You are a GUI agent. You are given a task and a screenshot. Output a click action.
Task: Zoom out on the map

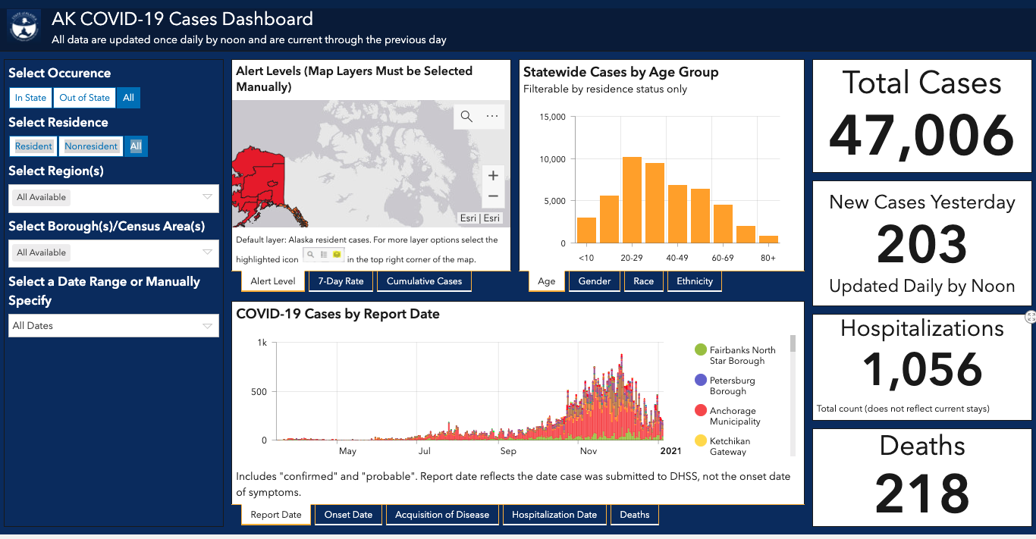(493, 196)
